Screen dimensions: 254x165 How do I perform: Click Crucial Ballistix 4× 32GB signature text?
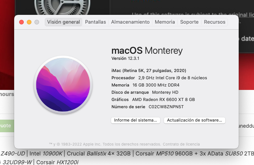pyautogui.click(x=99, y=154)
